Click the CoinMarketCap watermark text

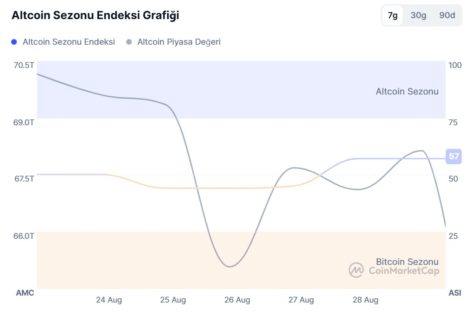(x=404, y=270)
